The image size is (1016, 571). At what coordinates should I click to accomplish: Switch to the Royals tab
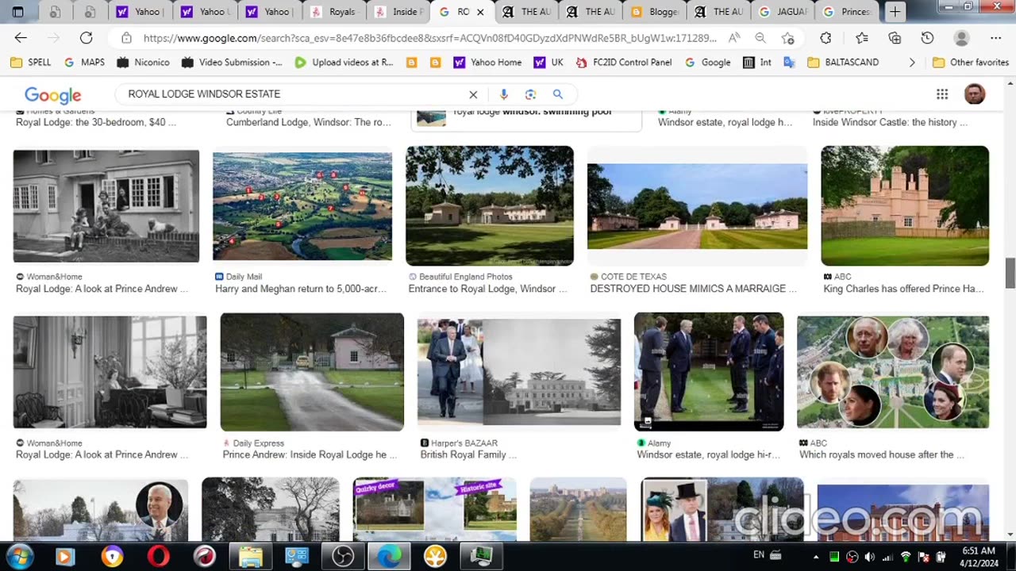[x=335, y=12]
